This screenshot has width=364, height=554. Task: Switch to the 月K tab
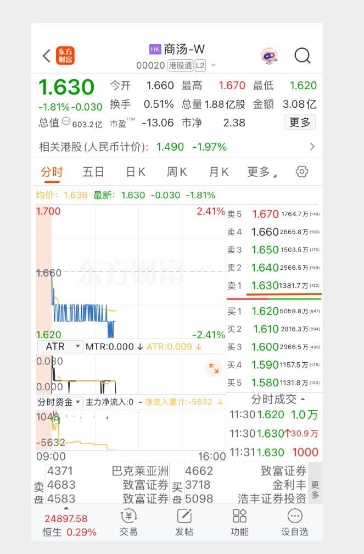click(219, 172)
